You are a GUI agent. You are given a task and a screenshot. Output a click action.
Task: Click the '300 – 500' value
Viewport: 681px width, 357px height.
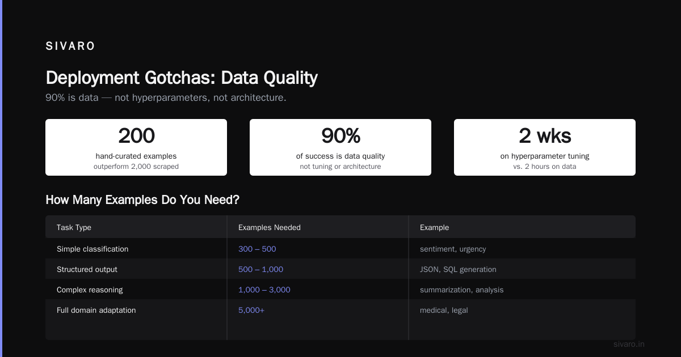(x=257, y=249)
